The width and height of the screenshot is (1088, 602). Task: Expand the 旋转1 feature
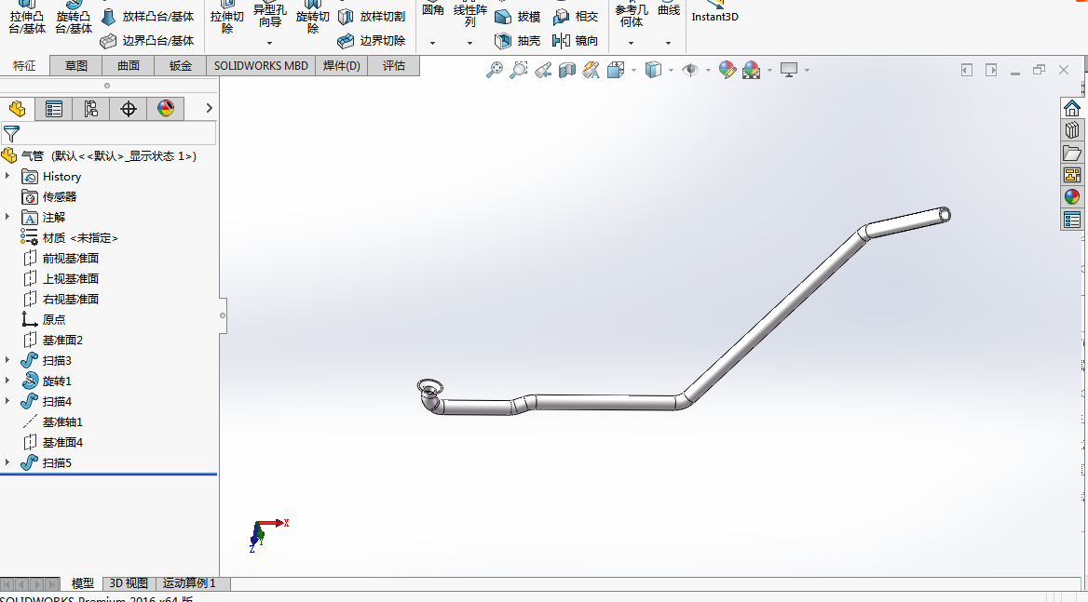(7, 381)
